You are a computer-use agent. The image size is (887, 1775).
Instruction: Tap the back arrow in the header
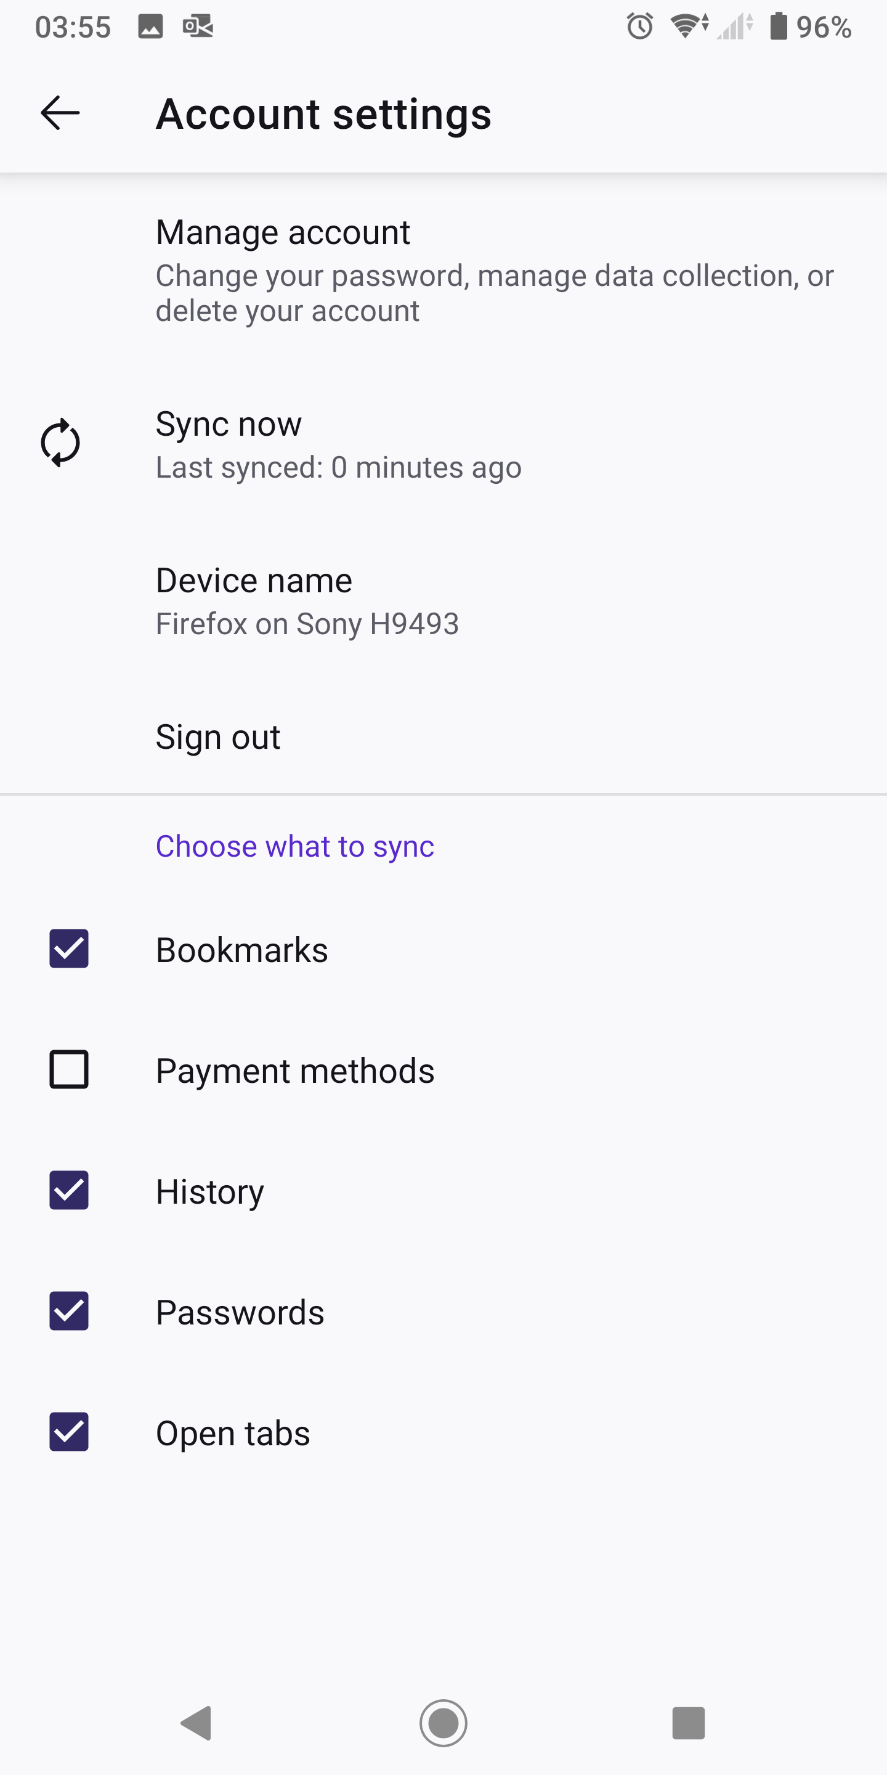[60, 113]
